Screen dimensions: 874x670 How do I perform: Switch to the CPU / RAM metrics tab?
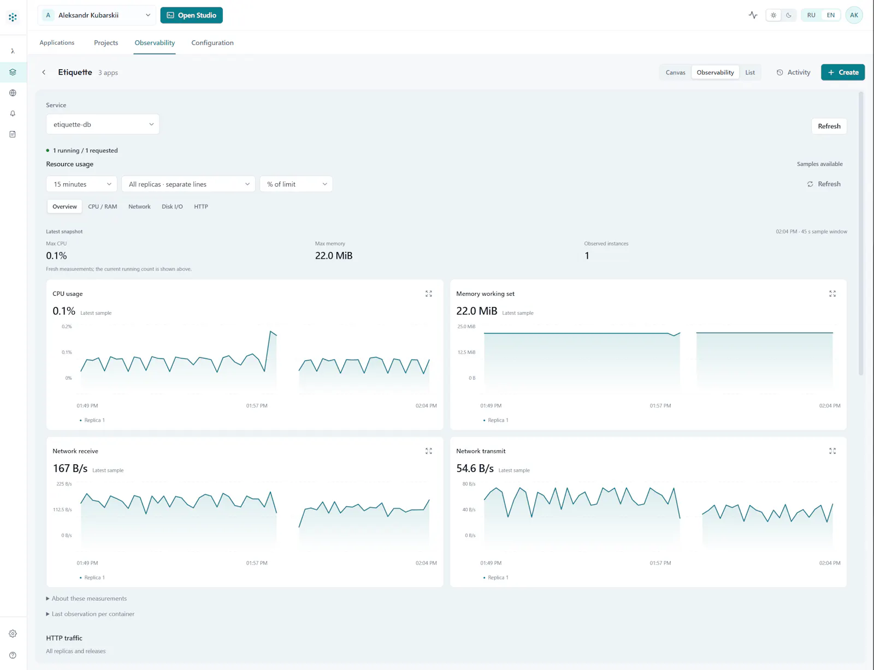point(103,207)
